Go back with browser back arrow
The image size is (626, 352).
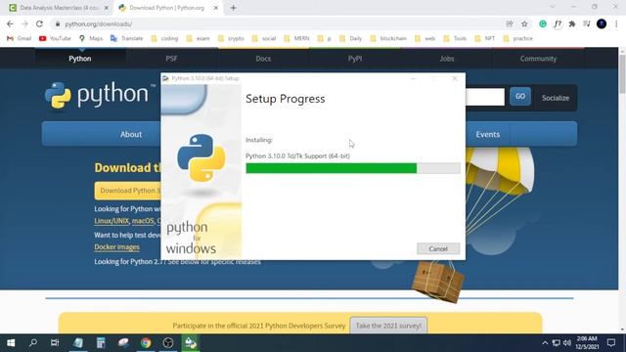click(10, 23)
